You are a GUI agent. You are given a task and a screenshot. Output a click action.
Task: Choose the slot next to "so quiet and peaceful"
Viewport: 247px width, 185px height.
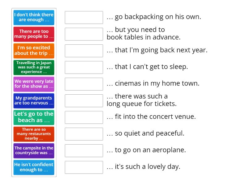click(84, 134)
